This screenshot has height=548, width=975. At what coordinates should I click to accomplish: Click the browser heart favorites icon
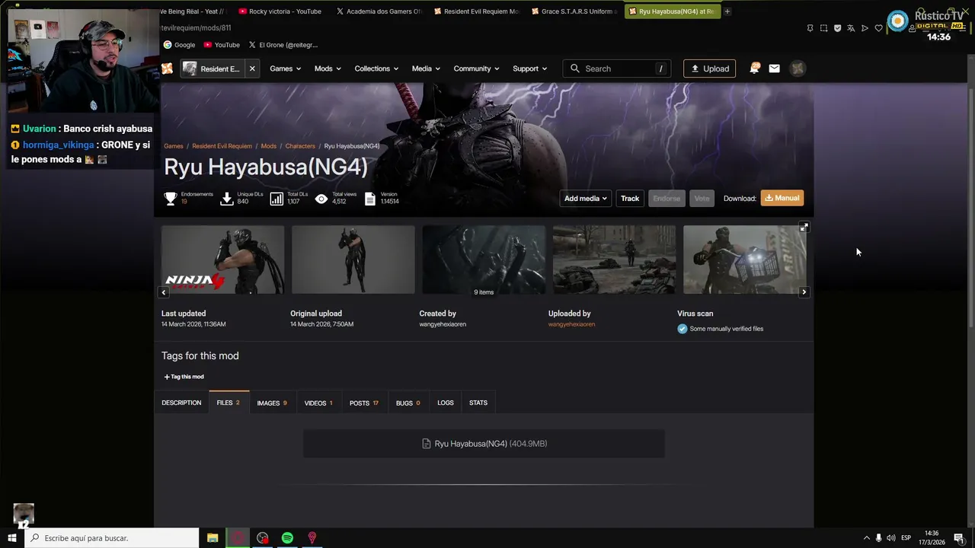[878, 28]
